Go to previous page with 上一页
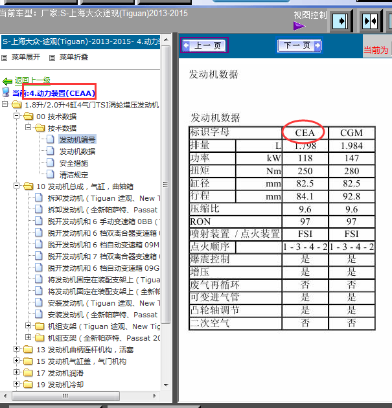Image resolution: width=392 pixels, height=408 pixels. tap(204, 45)
